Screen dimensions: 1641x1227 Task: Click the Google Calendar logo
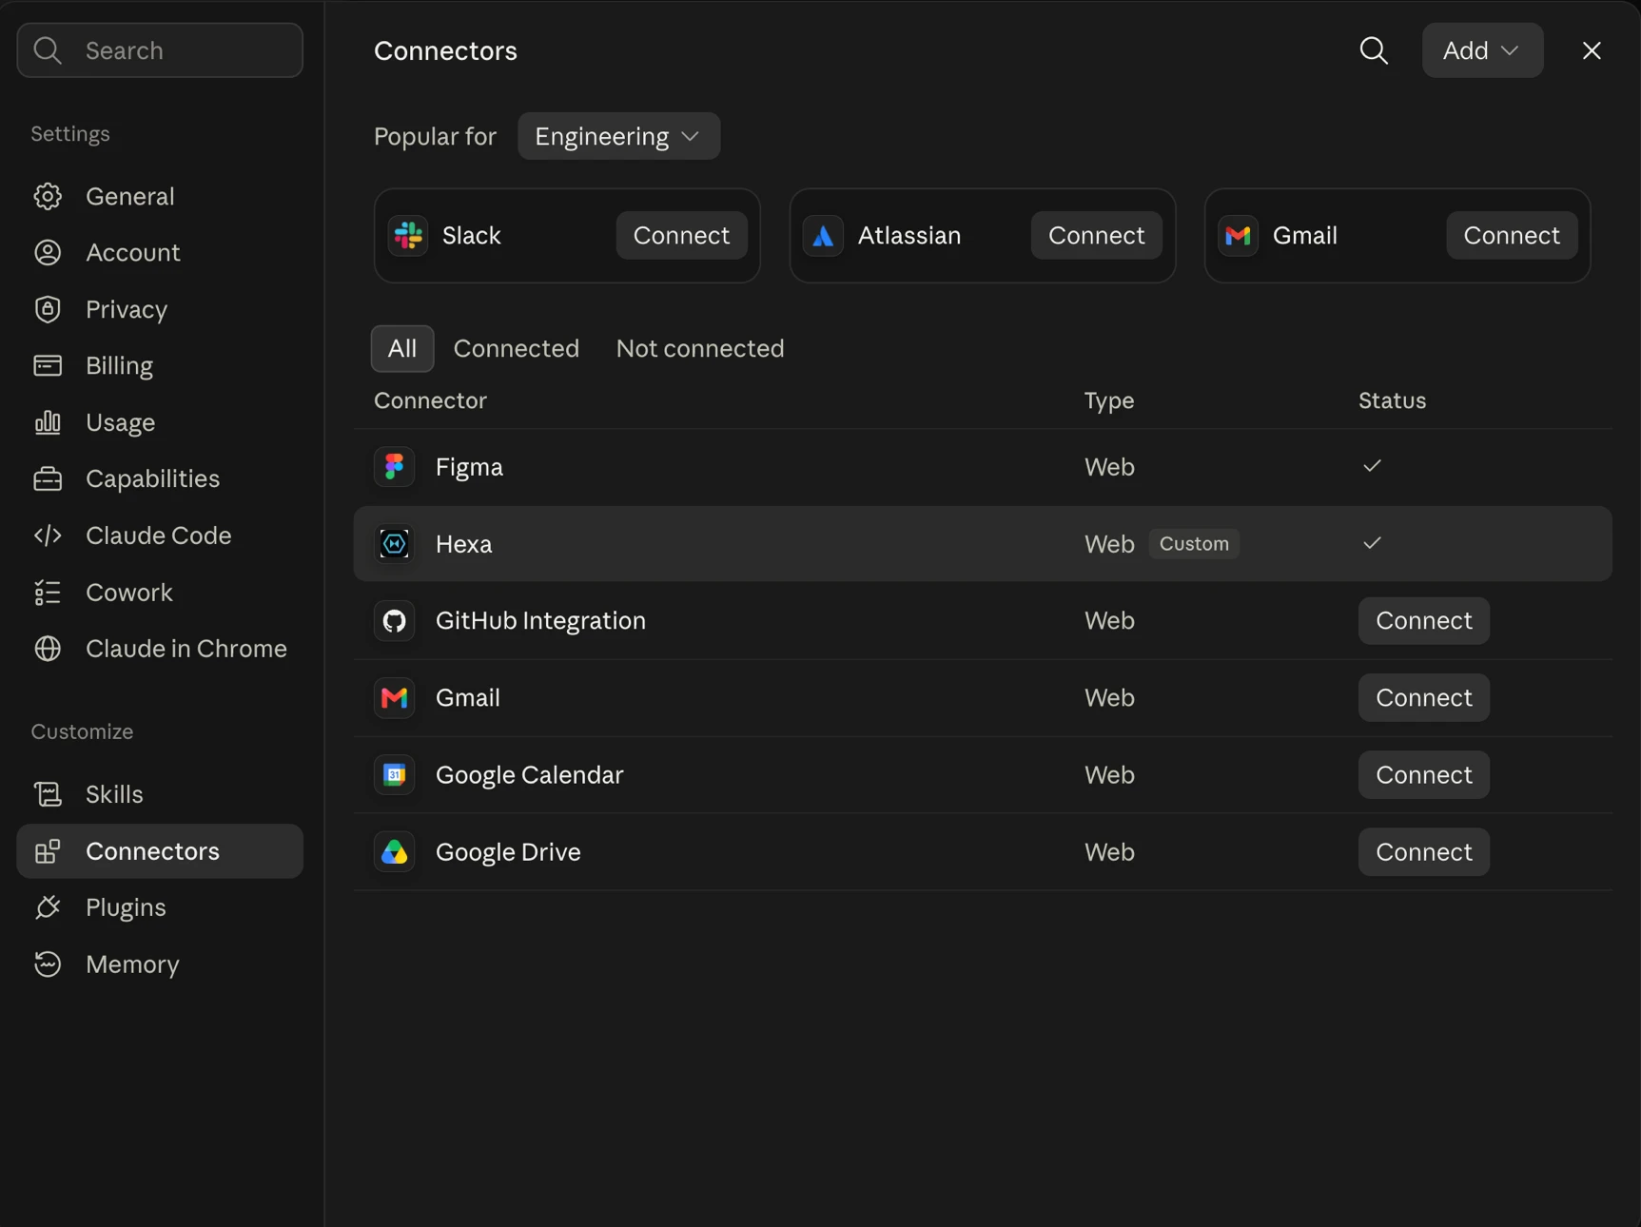[394, 775]
